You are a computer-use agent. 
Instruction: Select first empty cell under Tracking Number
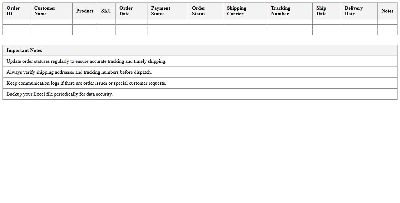(290, 22)
